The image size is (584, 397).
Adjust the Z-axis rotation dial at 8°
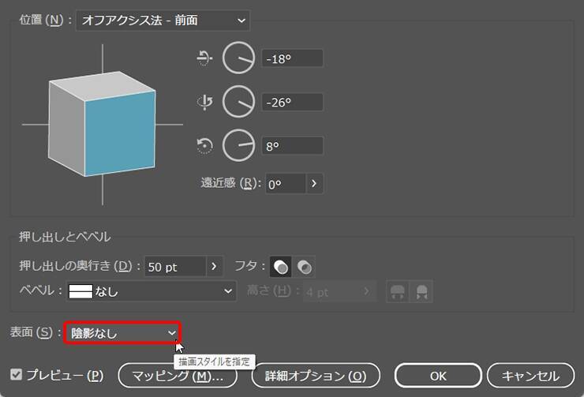point(238,145)
